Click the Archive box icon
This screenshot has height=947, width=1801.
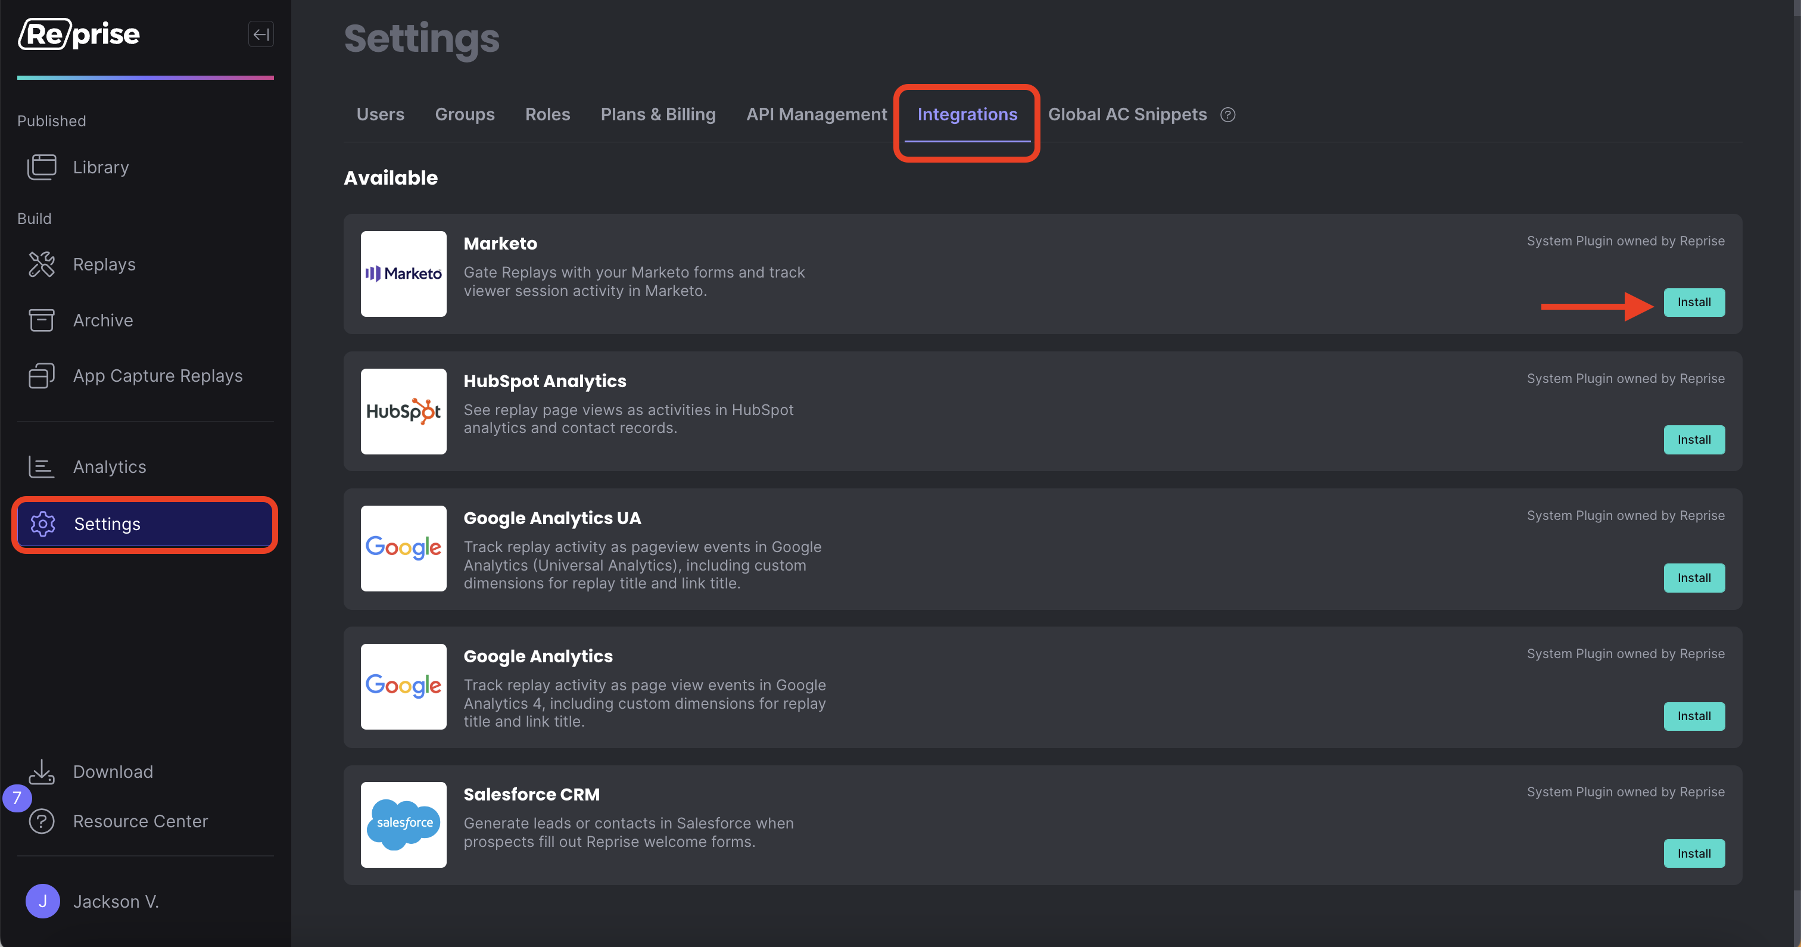coord(41,320)
